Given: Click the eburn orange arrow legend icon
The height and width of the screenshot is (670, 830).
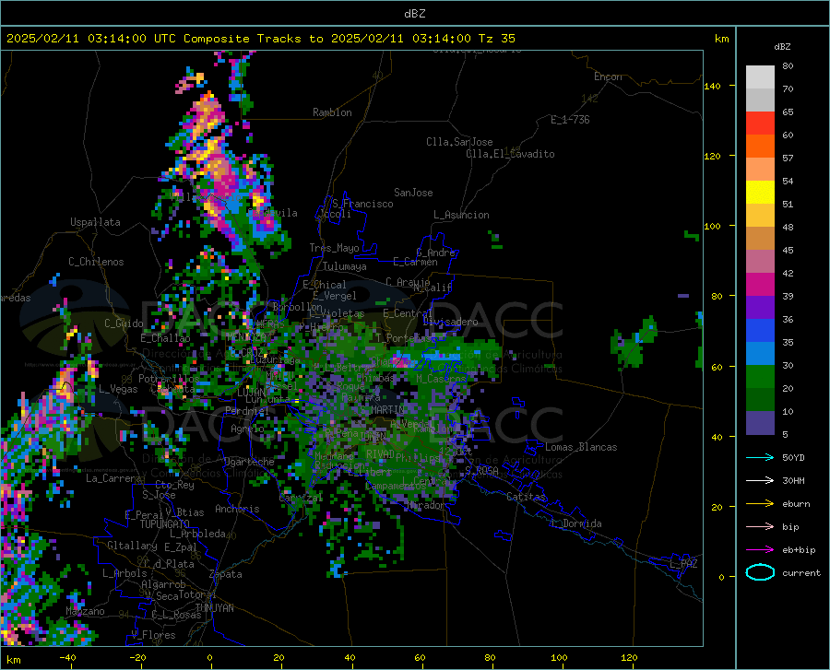Looking at the screenshot, I should coord(760,504).
